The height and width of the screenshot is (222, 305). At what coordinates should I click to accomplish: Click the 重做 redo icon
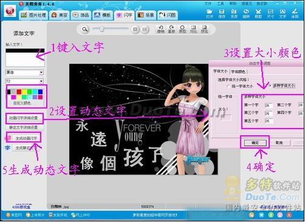coord(171,29)
